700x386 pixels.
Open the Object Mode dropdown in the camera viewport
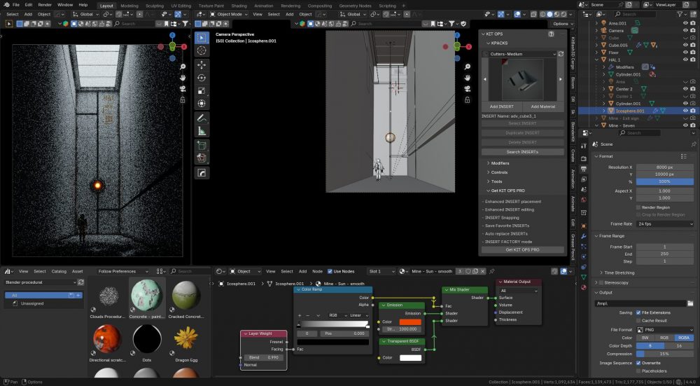229,14
